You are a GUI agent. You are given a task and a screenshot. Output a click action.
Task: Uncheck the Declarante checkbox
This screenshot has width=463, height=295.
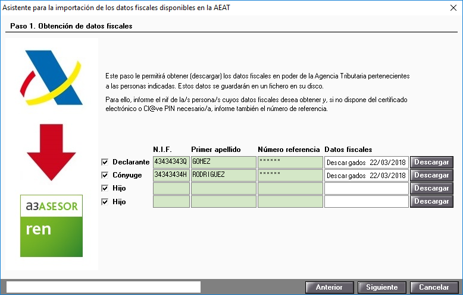click(x=105, y=162)
